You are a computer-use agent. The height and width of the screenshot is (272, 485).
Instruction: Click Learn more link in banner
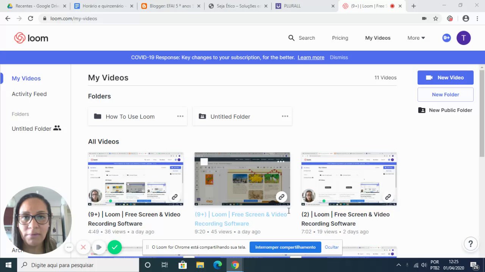tap(311, 57)
